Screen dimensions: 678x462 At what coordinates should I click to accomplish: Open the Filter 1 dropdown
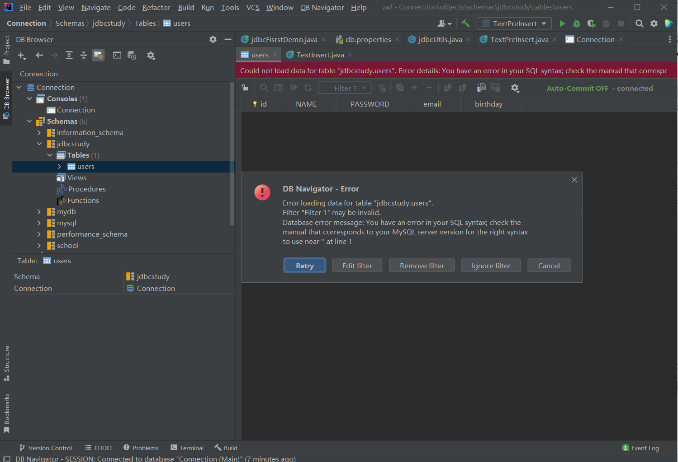tap(345, 88)
